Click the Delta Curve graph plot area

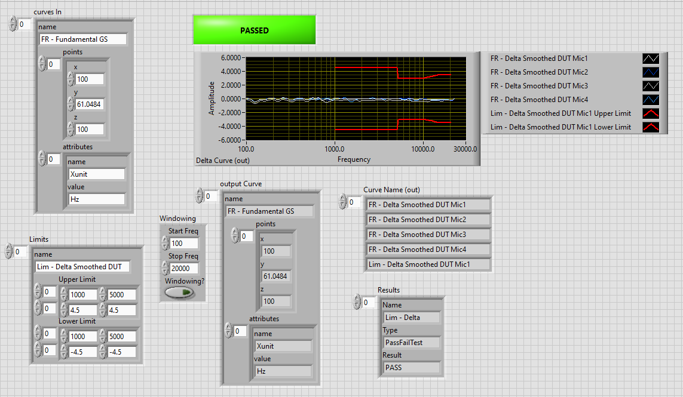point(356,99)
